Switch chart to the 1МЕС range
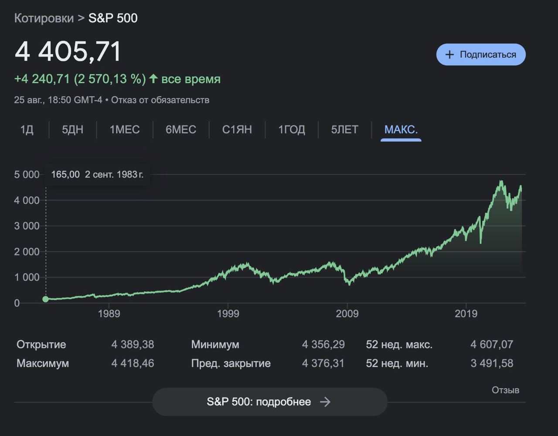The image size is (558, 436). (x=125, y=130)
